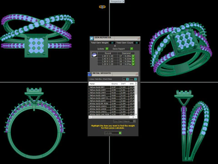Toggle the Use Object Materials checkbox
Screen dimensions: 218x164
(x=134, y=121)
